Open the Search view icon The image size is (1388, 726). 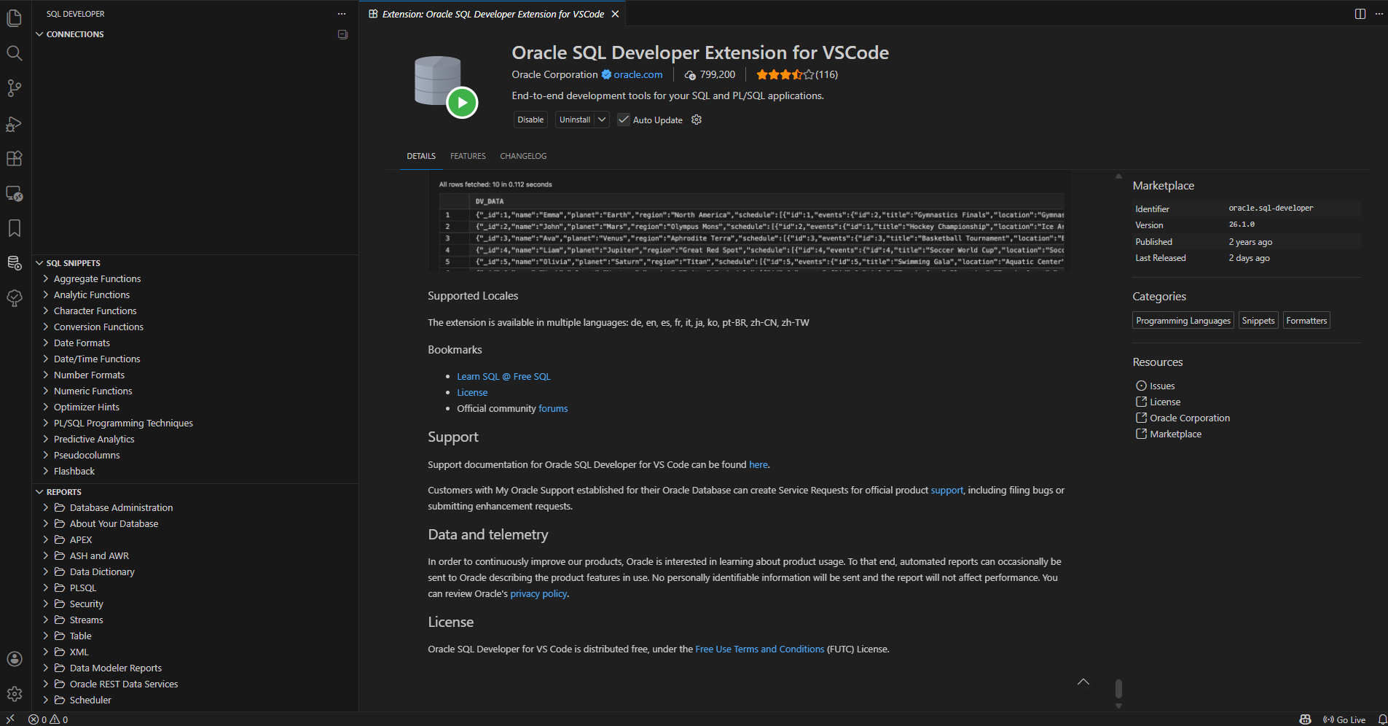[14, 53]
